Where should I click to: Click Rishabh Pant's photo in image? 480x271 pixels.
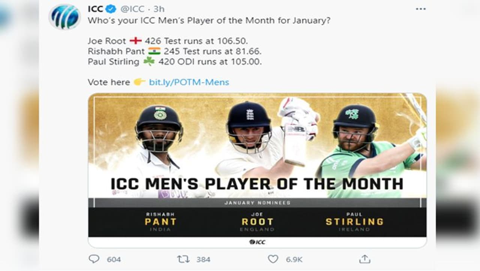pos(158,135)
